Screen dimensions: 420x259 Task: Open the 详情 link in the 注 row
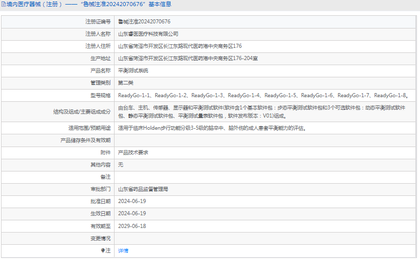tap(123, 251)
